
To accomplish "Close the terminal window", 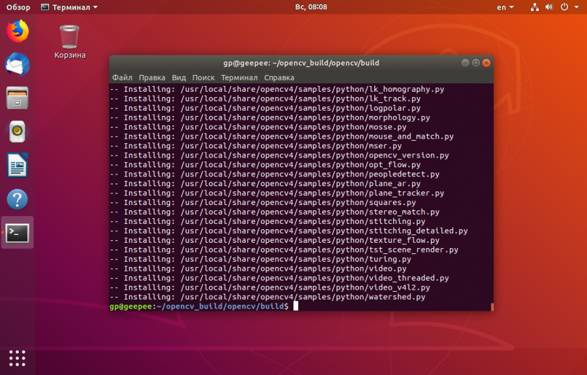I will (x=486, y=63).
